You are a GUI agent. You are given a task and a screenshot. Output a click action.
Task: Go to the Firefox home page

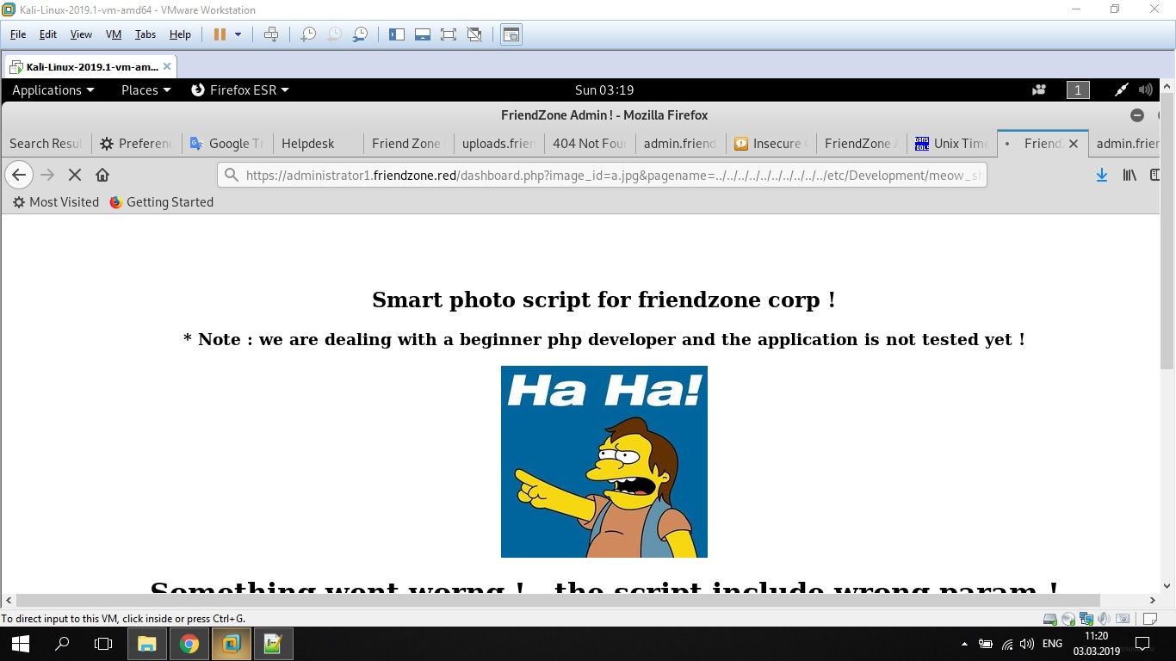[x=102, y=175]
